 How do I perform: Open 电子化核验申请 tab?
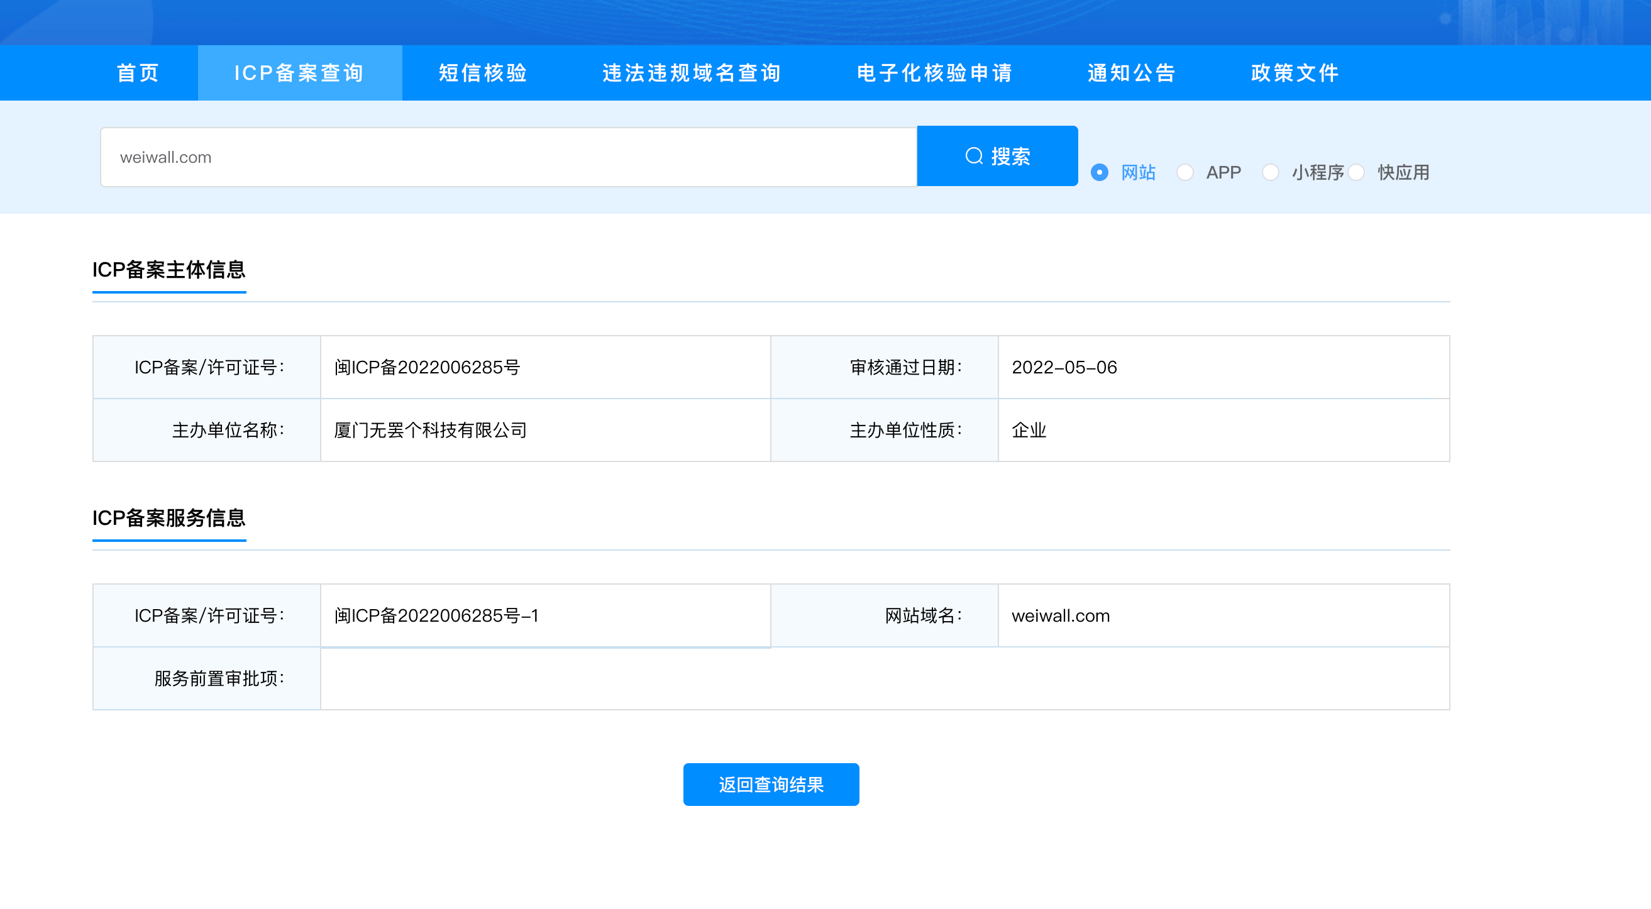[934, 73]
